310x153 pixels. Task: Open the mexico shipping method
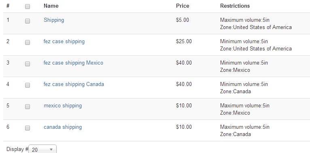pyautogui.click(x=63, y=106)
